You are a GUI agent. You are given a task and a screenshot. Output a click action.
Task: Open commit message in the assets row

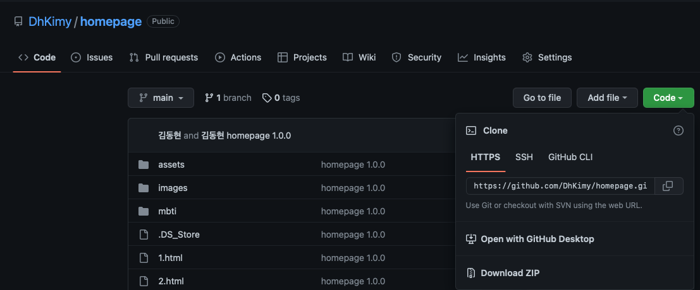[353, 165]
